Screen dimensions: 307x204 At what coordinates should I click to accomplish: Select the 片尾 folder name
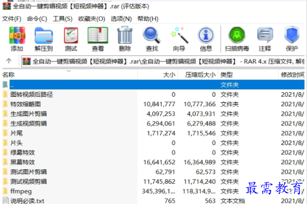[17, 133]
